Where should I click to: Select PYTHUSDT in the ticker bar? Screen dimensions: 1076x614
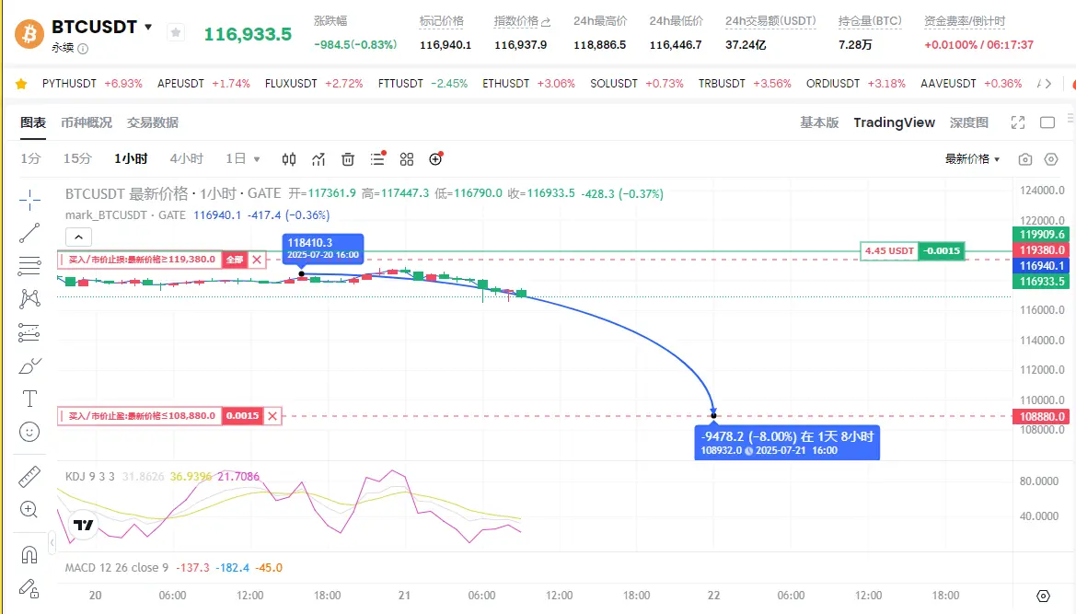point(69,84)
